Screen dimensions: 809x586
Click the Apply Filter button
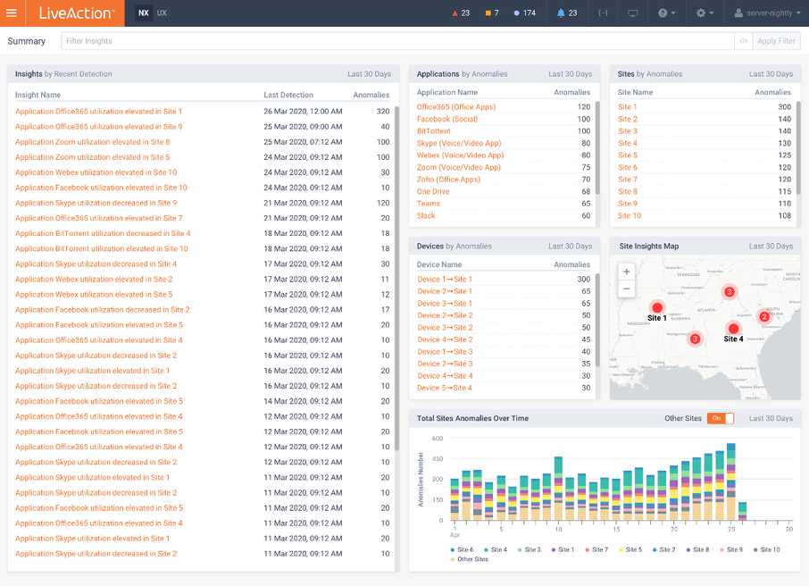click(776, 41)
